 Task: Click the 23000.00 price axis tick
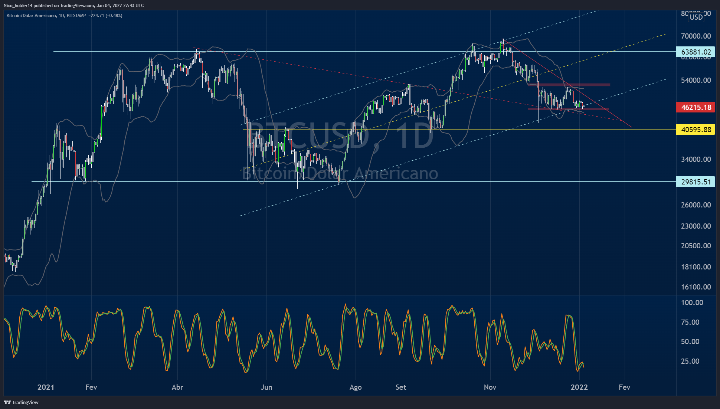click(696, 226)
